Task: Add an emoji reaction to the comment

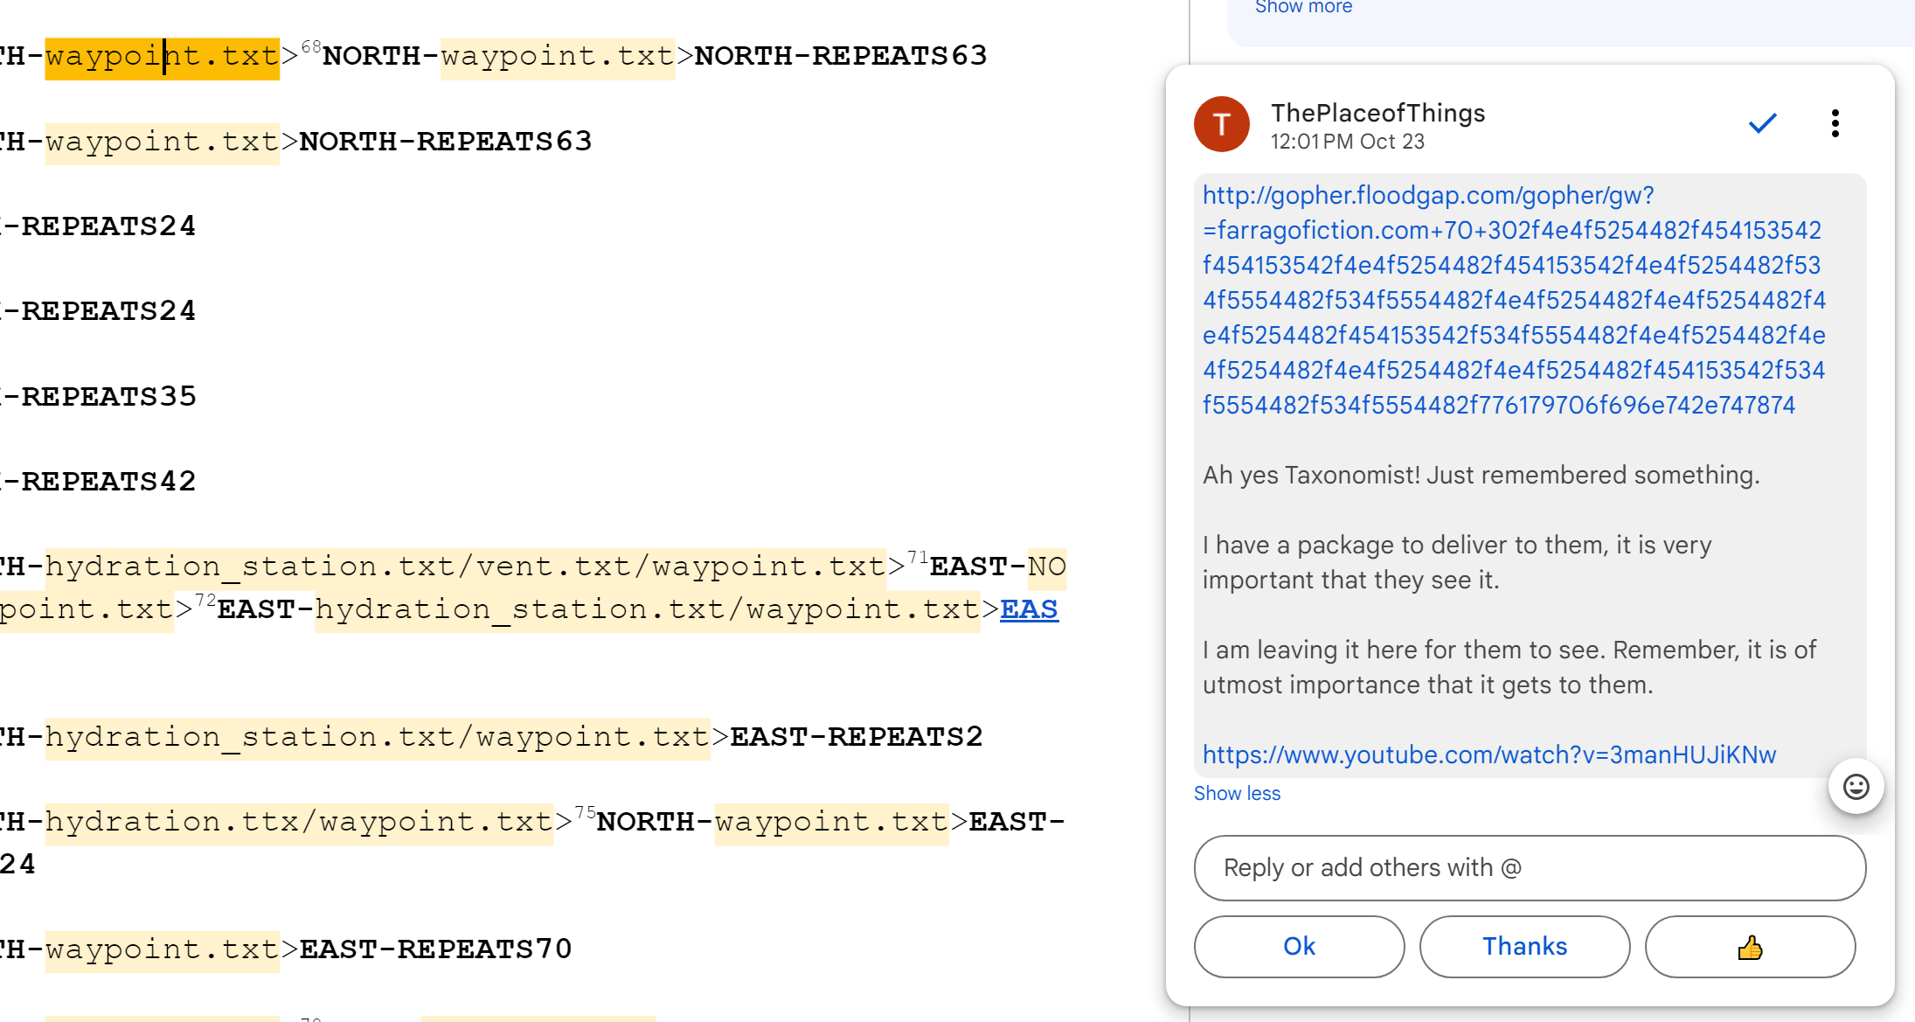Action: click(x=1856, y=786)
